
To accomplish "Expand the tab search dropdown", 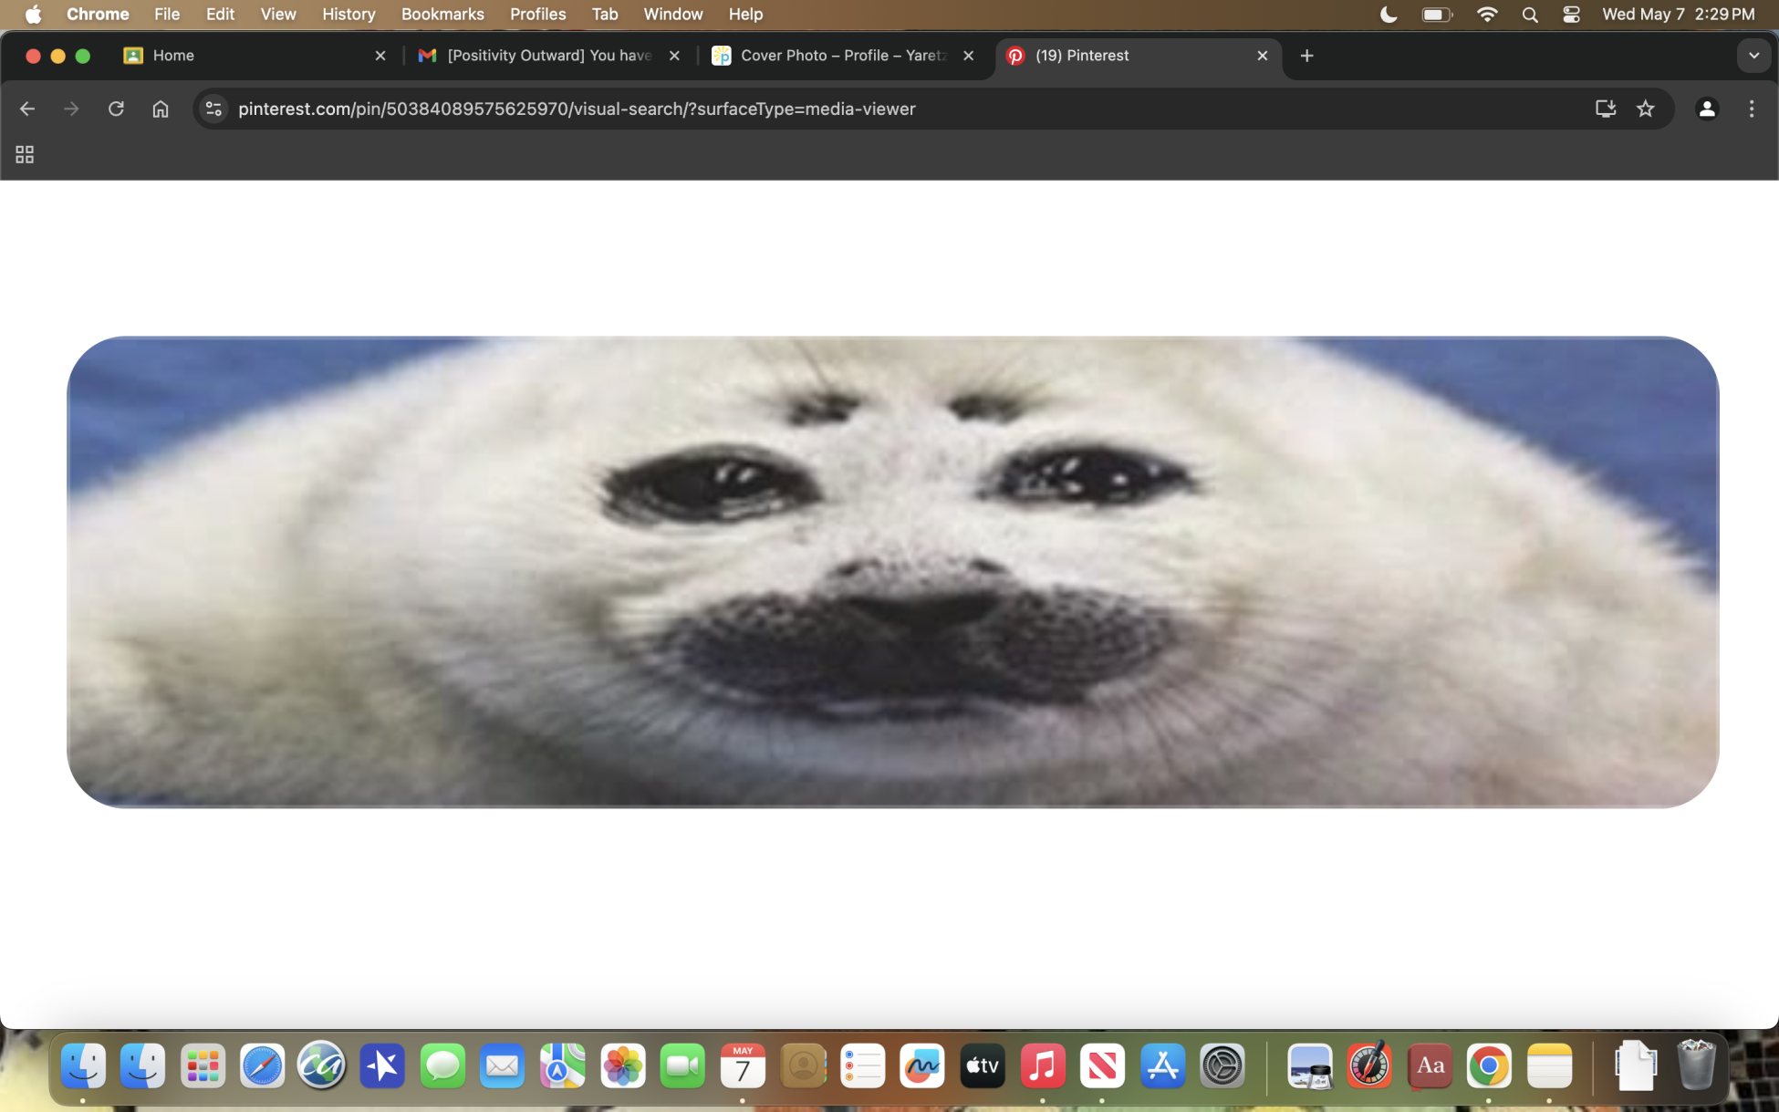I will (x=1753, y=56).
